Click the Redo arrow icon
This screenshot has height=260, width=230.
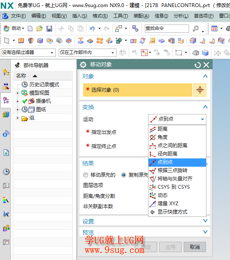[x=107, y=29]
